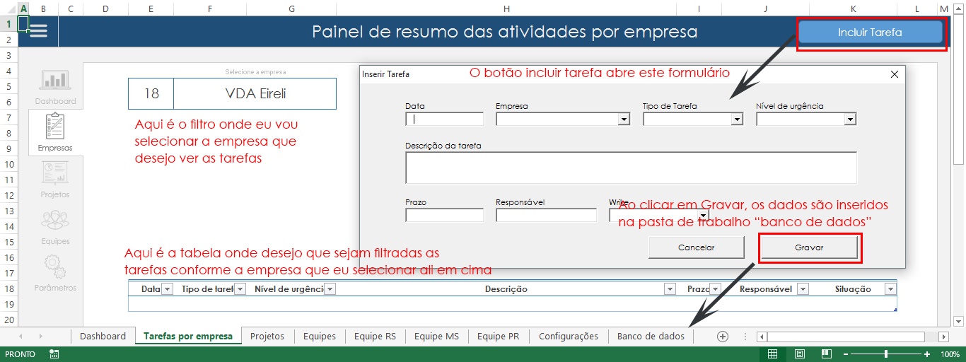Open the Configurações sheet tab
The width and height of the screenshot is (966, 362).
[x=569, y=337]
